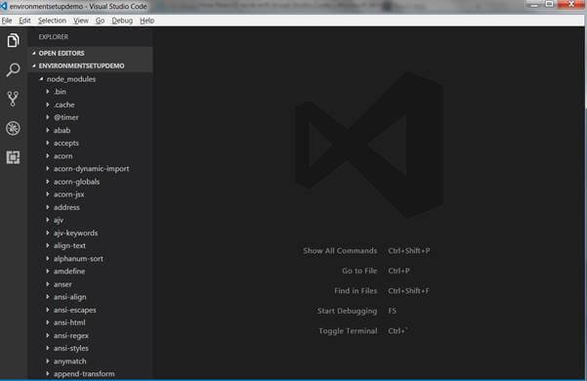Click the window title bar text
The height and width of the screenshot is (381, 587).
(78, 7)
